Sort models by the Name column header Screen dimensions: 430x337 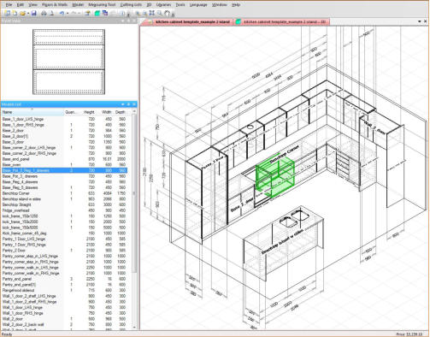[32, 112]
